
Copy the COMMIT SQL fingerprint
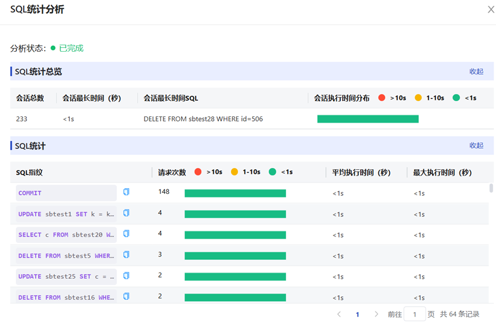[126, 192]
